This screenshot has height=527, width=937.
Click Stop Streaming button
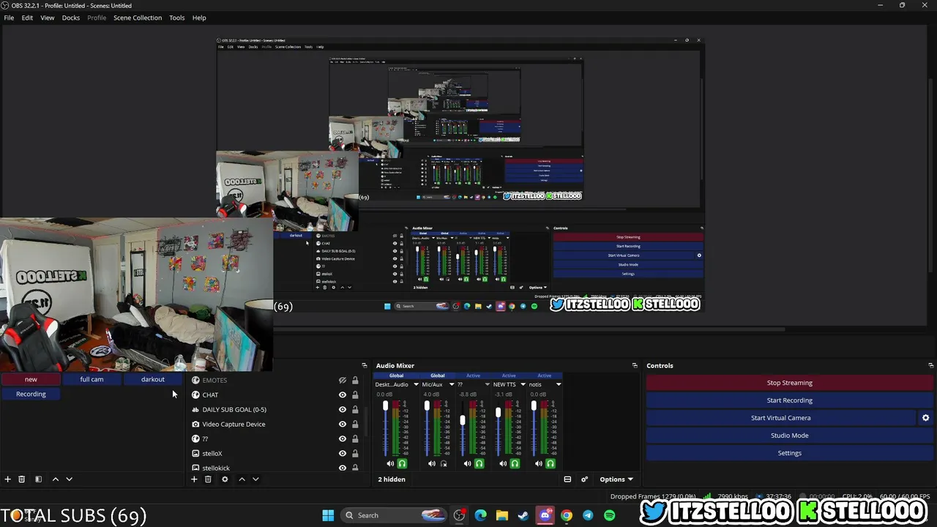point(790,383)
